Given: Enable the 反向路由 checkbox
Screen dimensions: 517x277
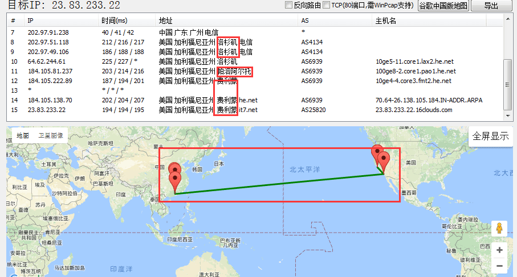Looking at the screenshot, I should (288, 5).
